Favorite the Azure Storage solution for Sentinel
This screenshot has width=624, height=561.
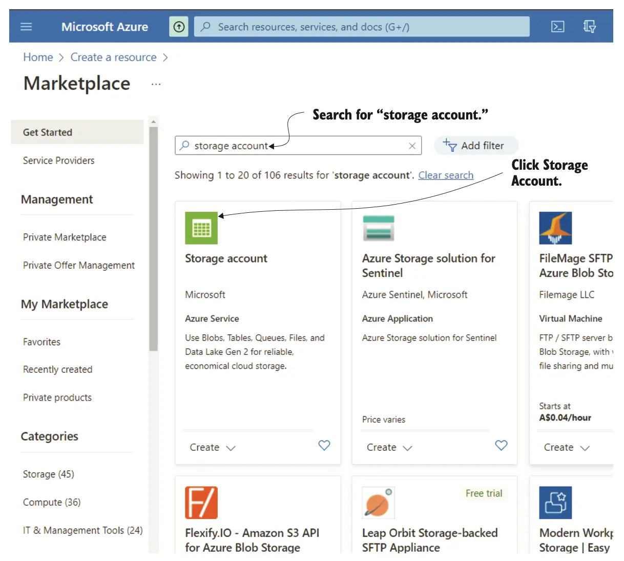501,445
